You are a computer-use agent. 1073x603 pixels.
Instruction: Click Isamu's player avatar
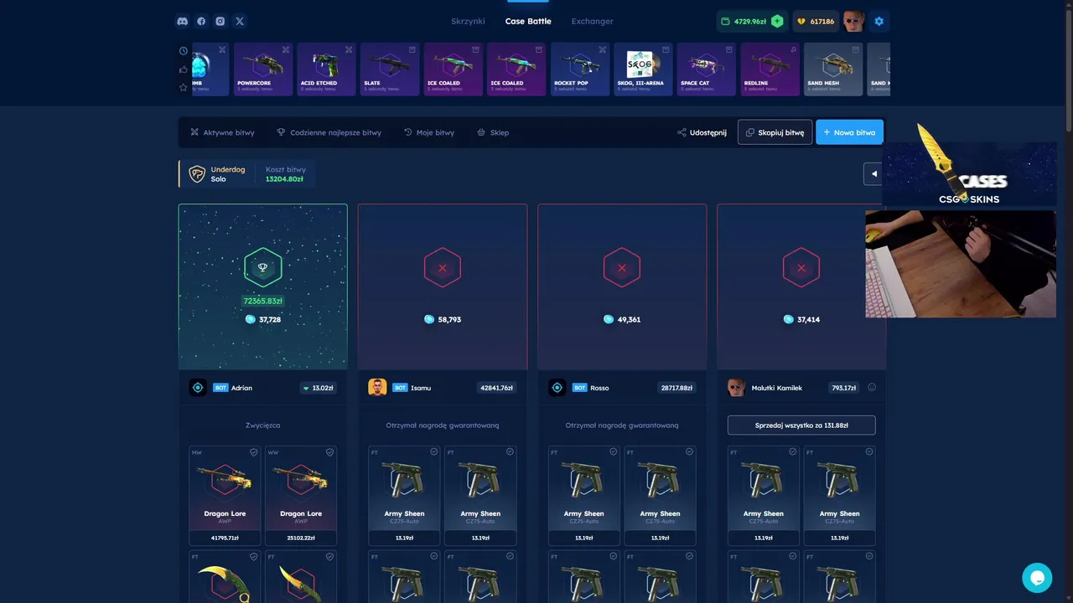377,387
